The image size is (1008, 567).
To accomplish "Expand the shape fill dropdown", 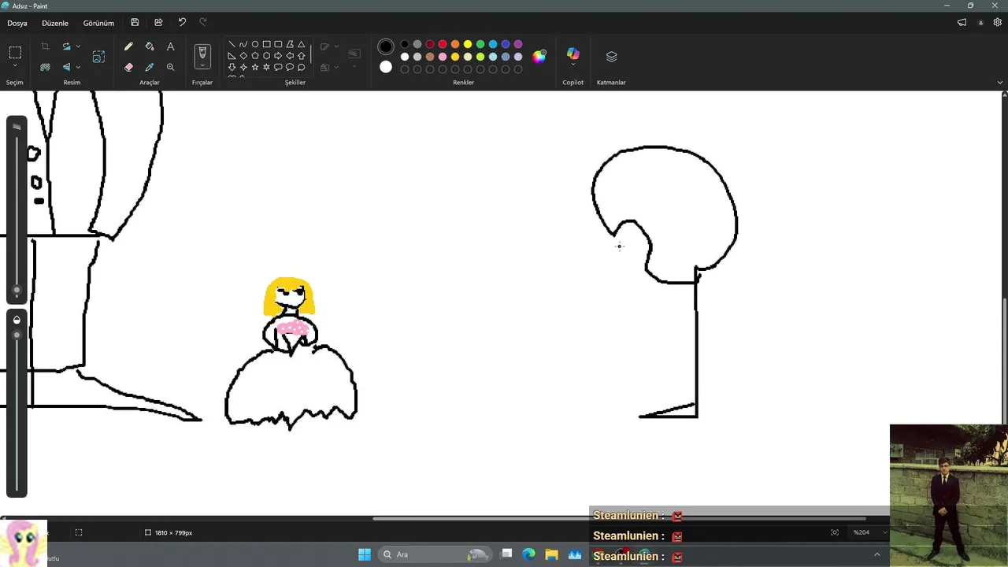I will click(x=336, y=67).
